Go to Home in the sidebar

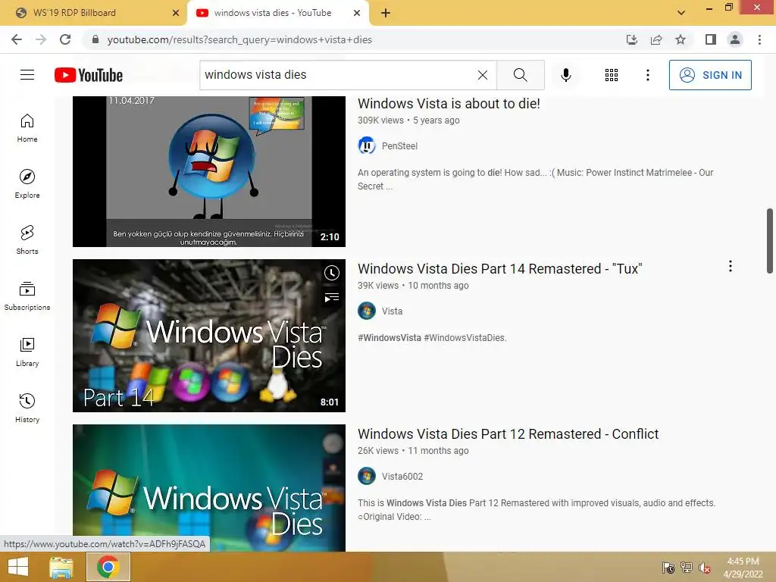pyautogui.click(x=27, y=128)
